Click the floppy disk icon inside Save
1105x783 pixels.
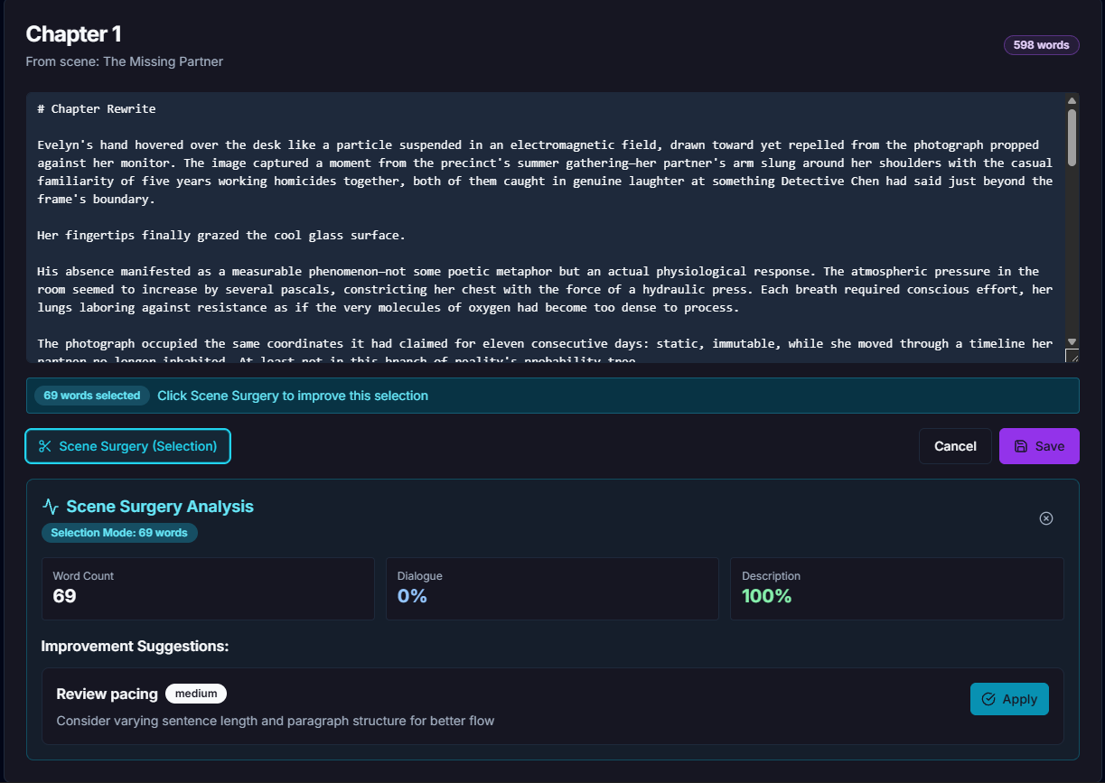coord(1022,445)
